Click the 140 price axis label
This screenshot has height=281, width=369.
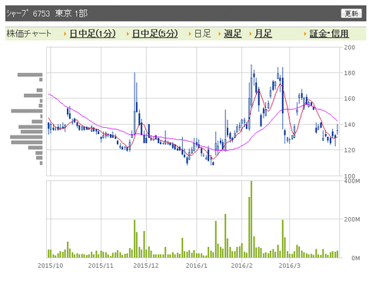(x=350, y=125)
